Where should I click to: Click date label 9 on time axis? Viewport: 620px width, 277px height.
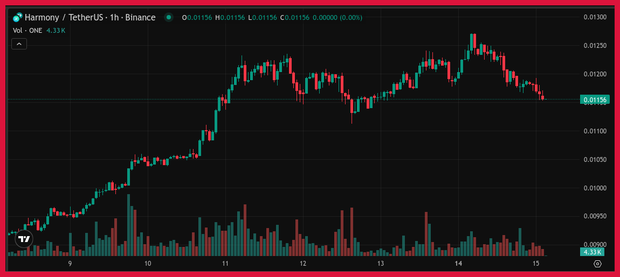(x=70, y=264)
